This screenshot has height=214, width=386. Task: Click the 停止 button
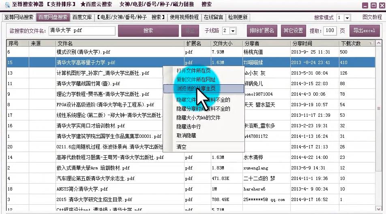pyautogui.click(x=190, y=31)
